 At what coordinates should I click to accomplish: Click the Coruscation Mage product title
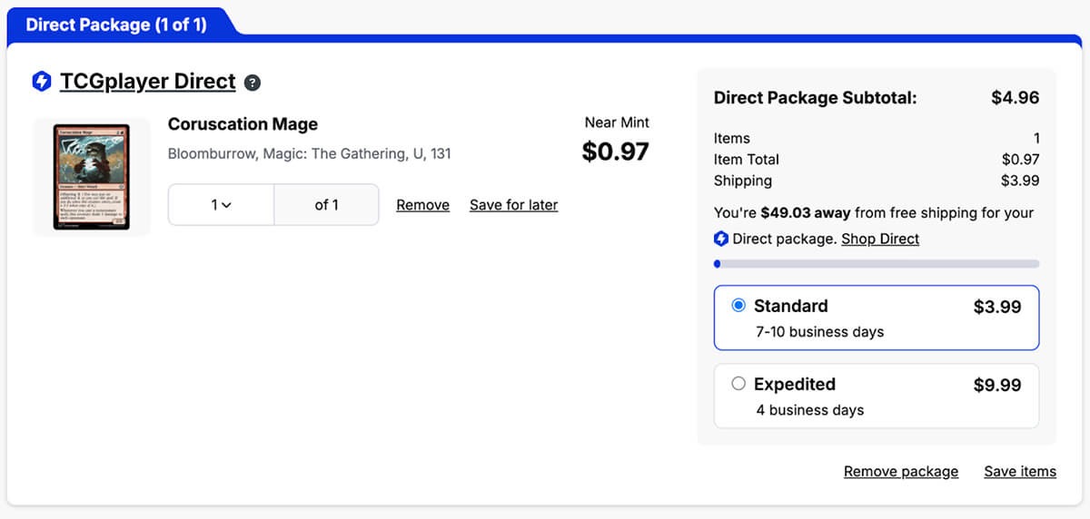tap(243, 124)
